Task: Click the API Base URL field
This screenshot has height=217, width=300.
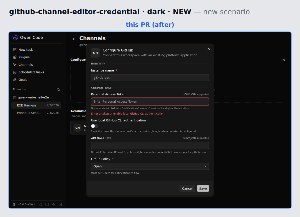Action: 150,146
